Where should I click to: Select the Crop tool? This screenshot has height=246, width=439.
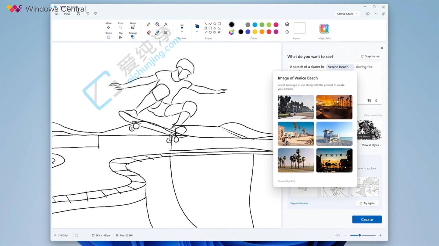point(121,26)
